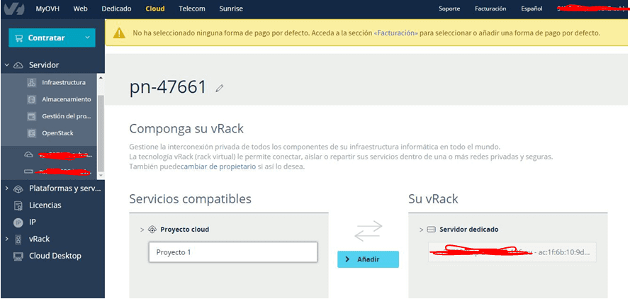The width and height of the screenshot is (630, 299).
Task: Click the redacted dedicated server icon
Action: [x=28, y=171]
